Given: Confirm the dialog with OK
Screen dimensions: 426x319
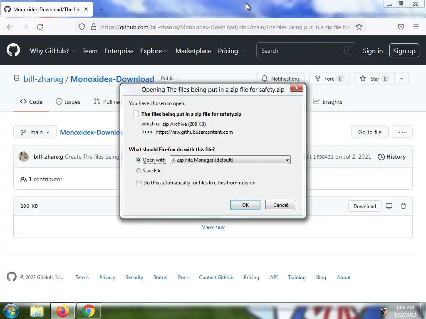Looking at the screenshot, I should click(245, 205).
